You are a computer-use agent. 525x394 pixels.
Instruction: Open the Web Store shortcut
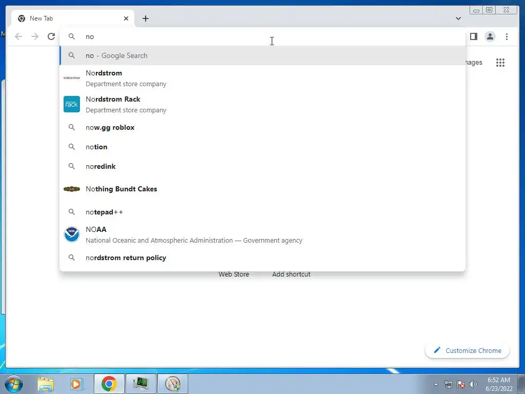234,274
